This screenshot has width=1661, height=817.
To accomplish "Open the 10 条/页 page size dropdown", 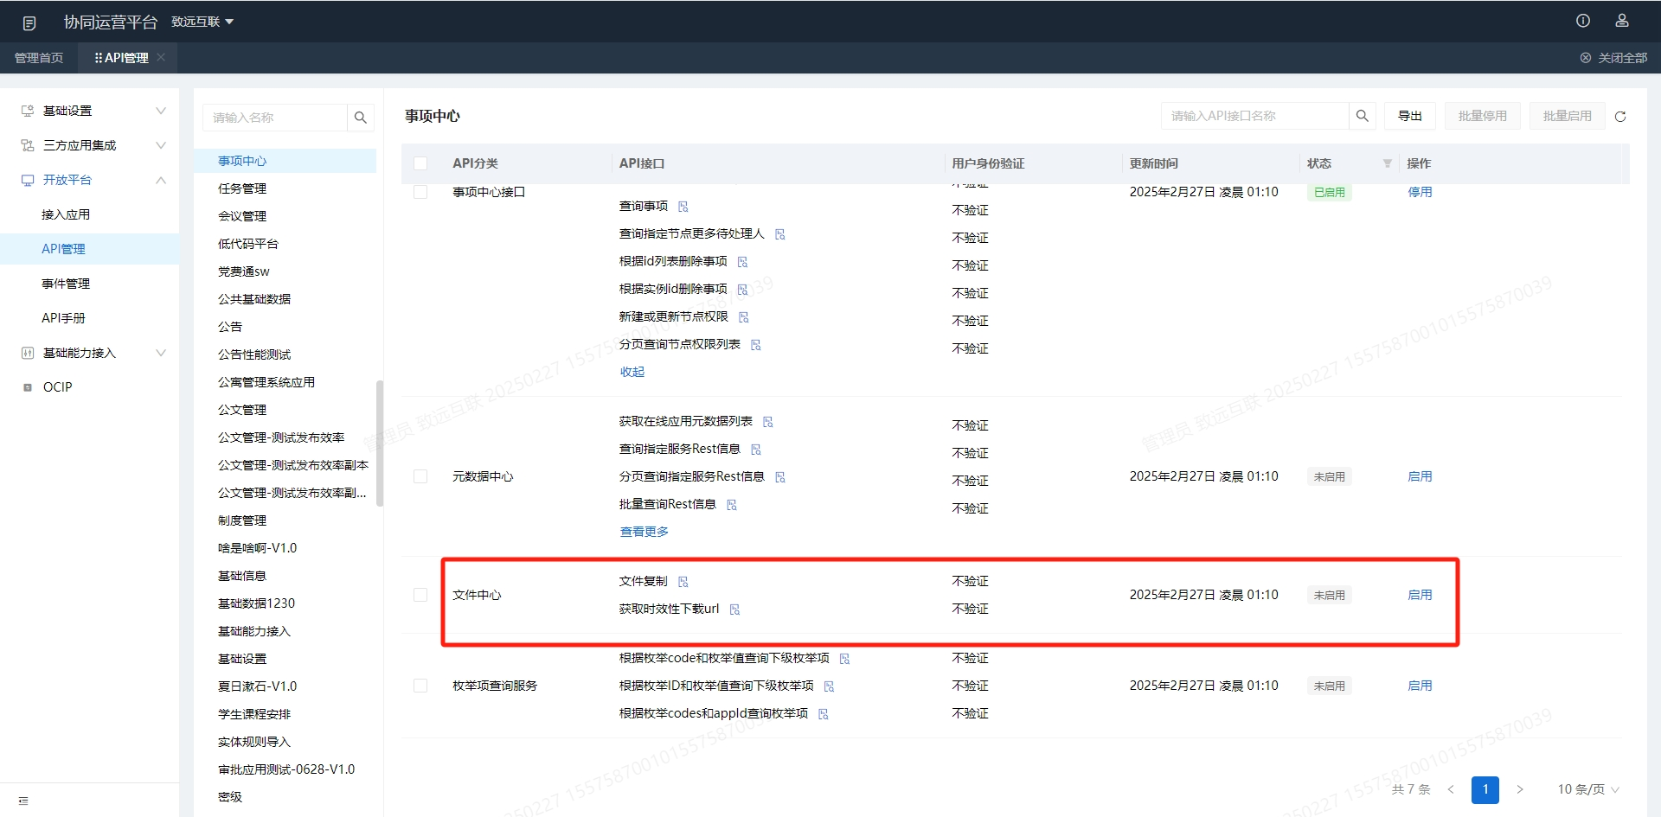I will [x=1588, y=789].
